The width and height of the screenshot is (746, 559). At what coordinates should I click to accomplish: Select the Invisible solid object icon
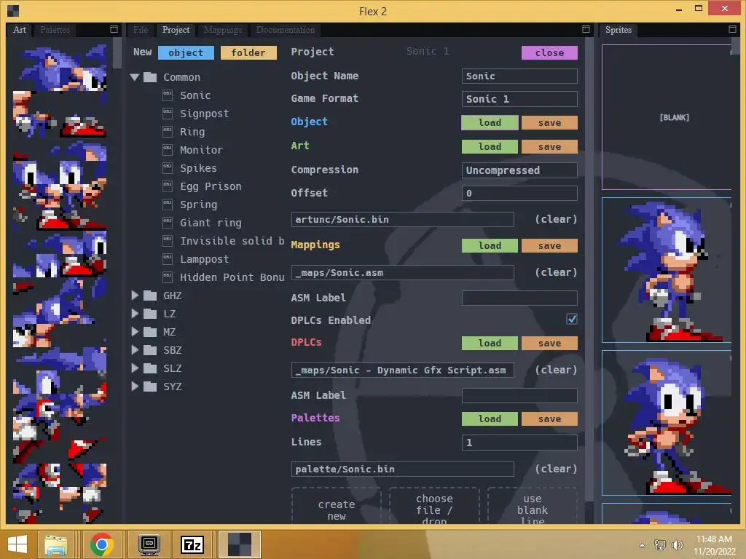point(168,240)
